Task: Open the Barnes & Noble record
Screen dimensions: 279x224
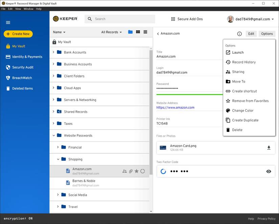Action: pos(99,183)
